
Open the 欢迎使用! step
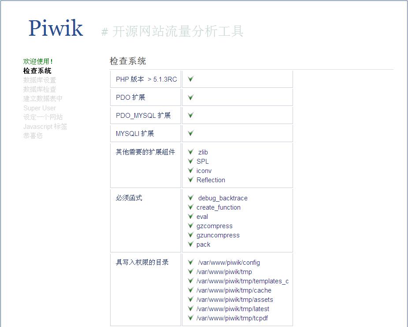[38, 61]
